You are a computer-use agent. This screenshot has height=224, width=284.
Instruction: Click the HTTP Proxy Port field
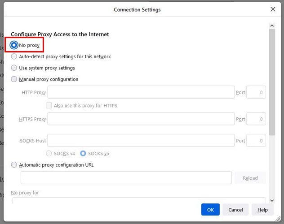tap(256, 92)
